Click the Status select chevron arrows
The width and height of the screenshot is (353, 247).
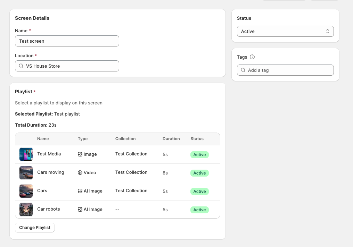click(328, 31)
